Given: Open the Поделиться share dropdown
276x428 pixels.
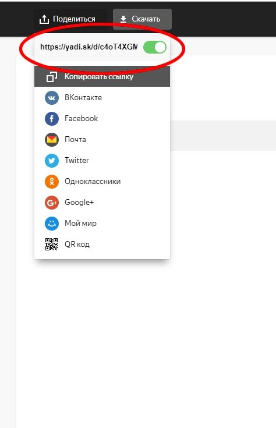Looking at the screenshot, I should pos(68,19).
